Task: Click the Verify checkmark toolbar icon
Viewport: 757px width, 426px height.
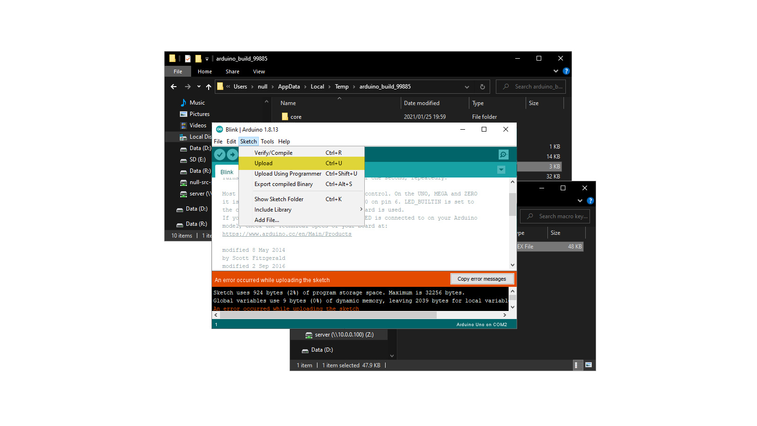Action: [x=220, y=154]
